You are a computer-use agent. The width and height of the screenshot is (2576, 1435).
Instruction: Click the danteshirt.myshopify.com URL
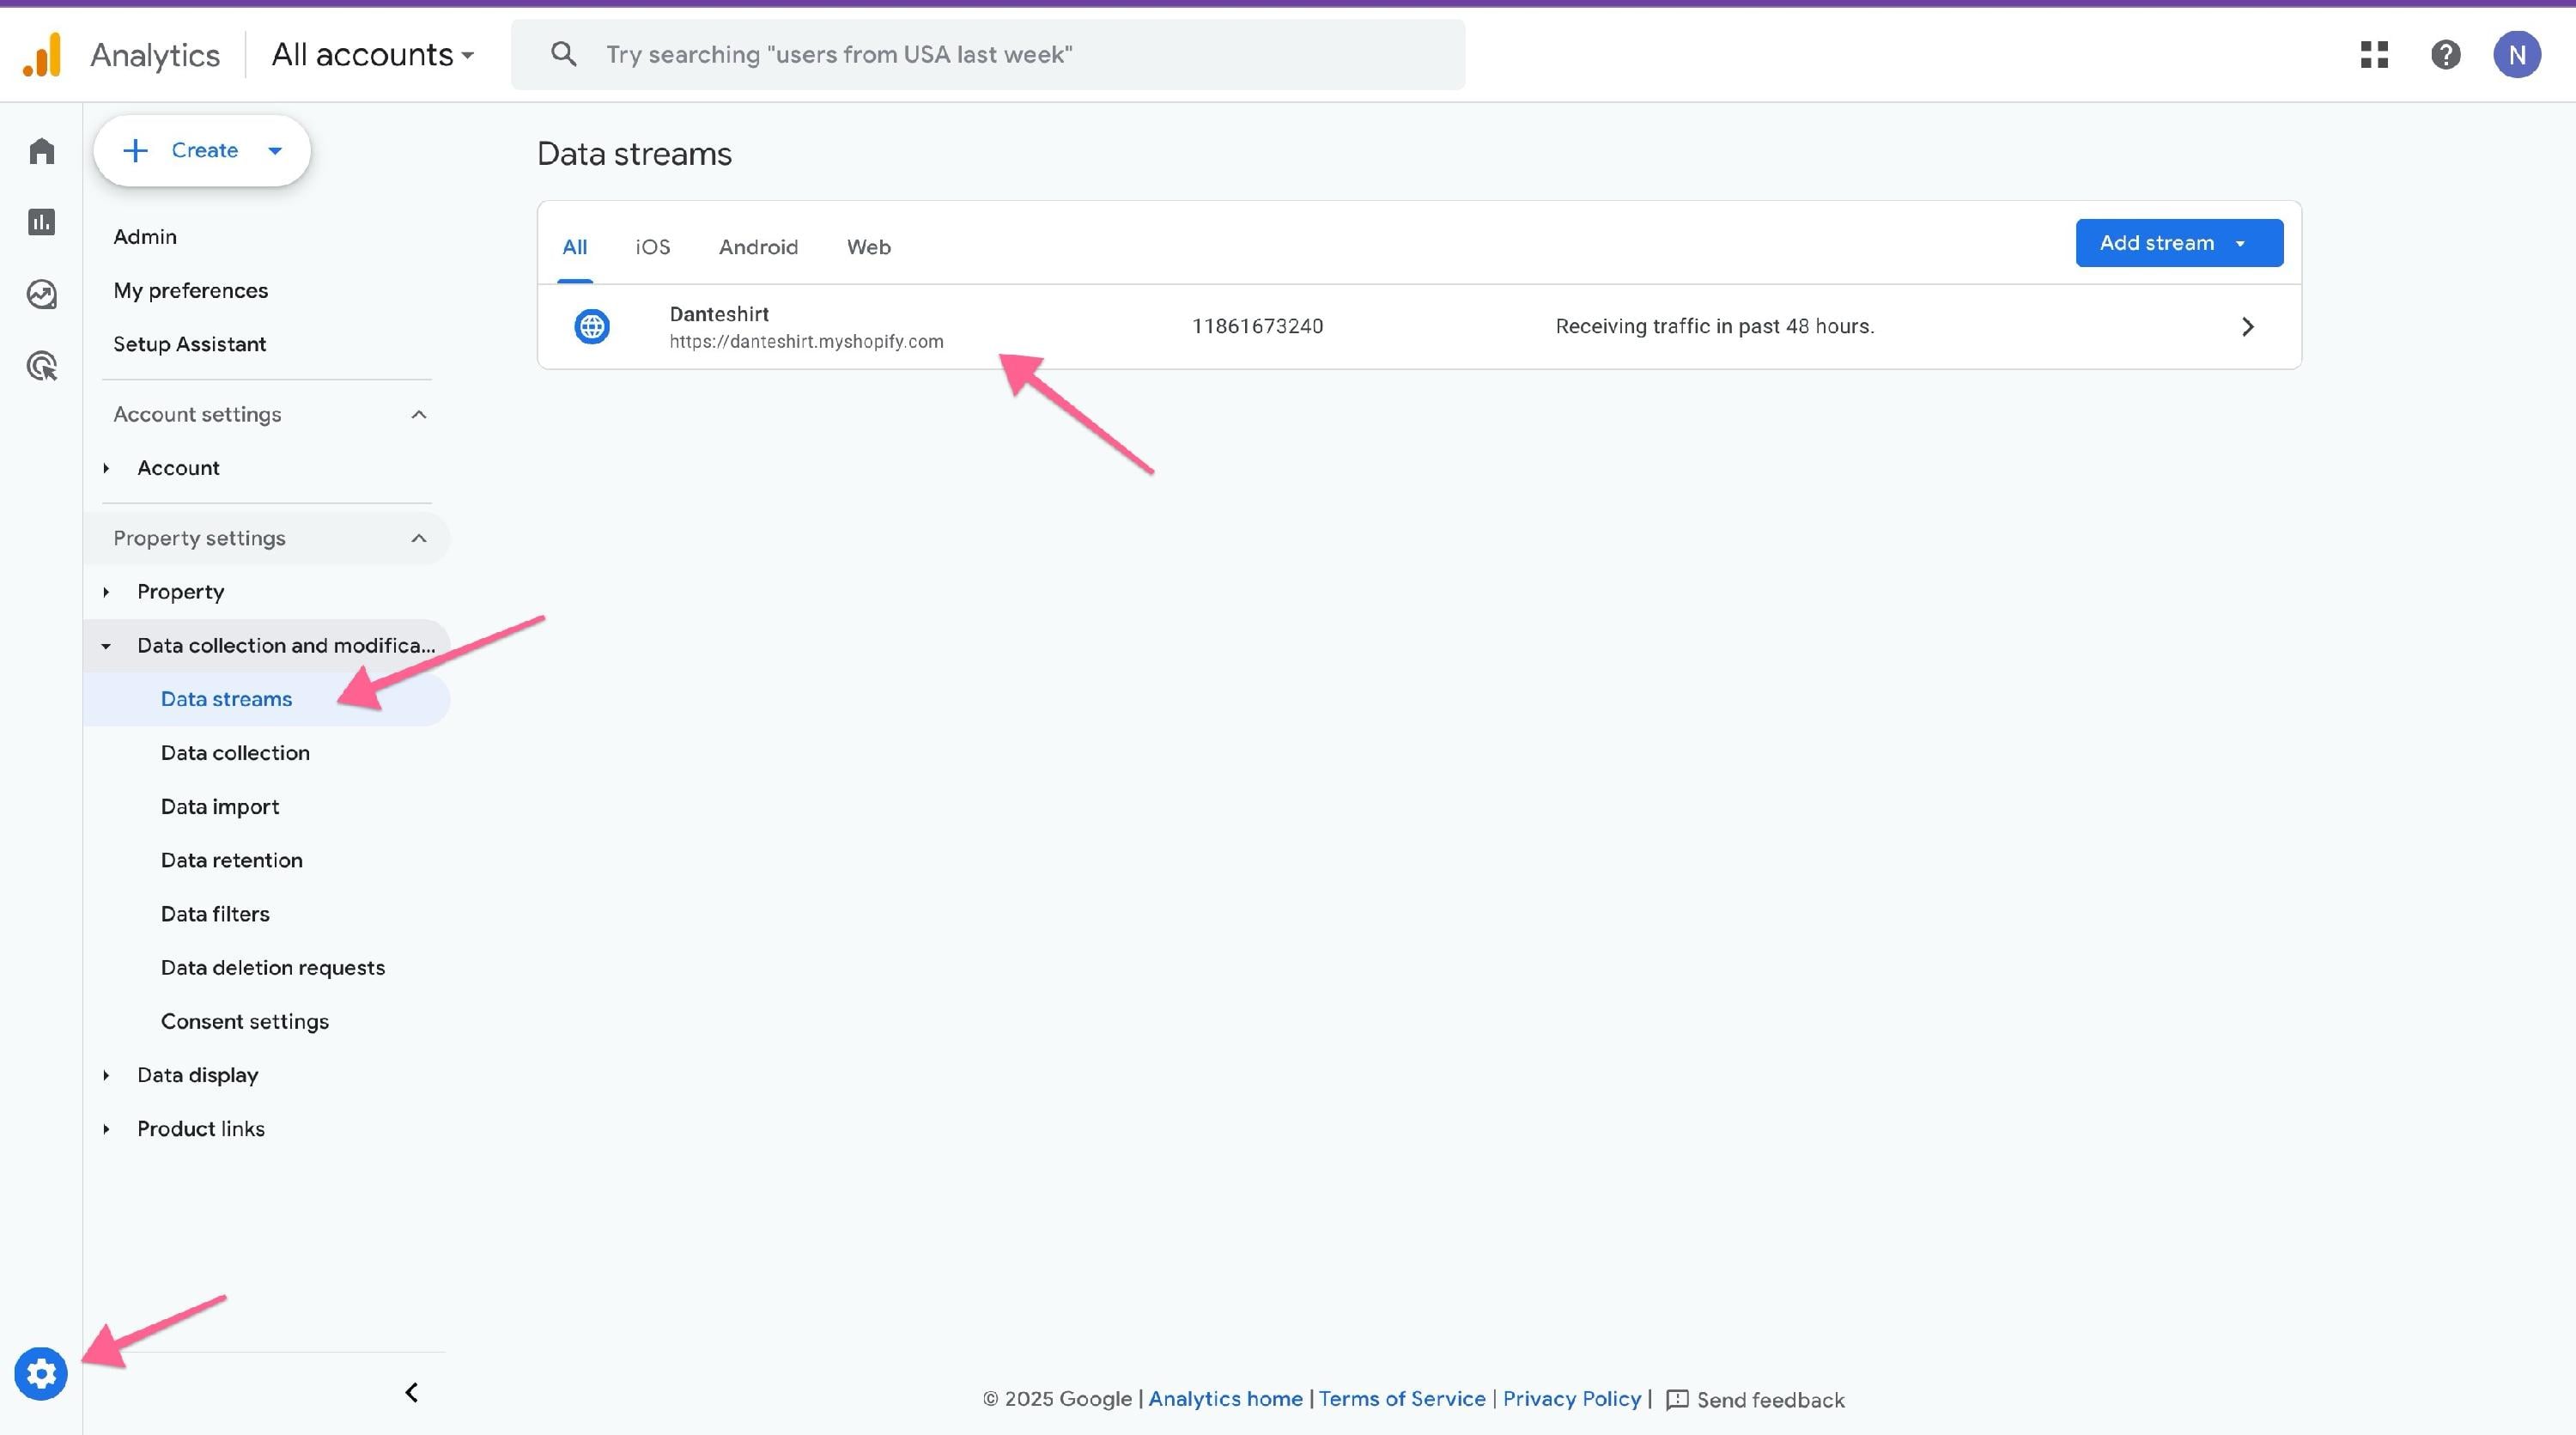[x=806, y=342]
